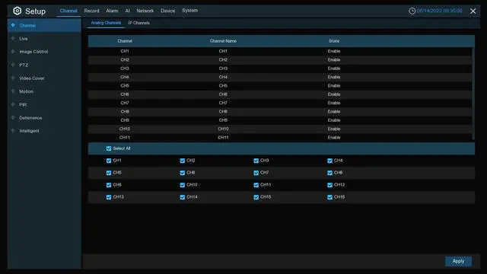This screenshot has width=487, height=274.
Task: Go to the Network tab
Action: pyautogui.click(x=145, y=11)
